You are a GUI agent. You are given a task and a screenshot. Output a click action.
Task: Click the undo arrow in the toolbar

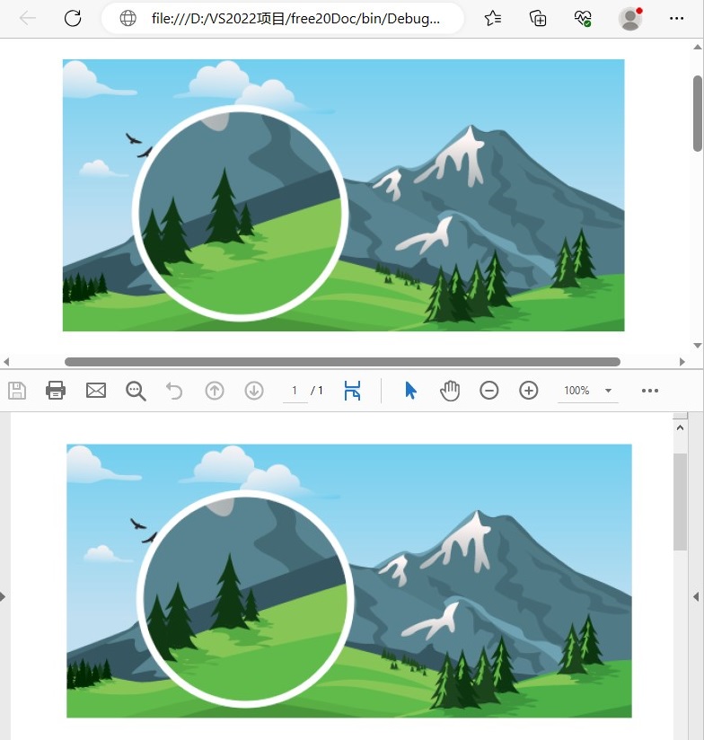[174, 391]
